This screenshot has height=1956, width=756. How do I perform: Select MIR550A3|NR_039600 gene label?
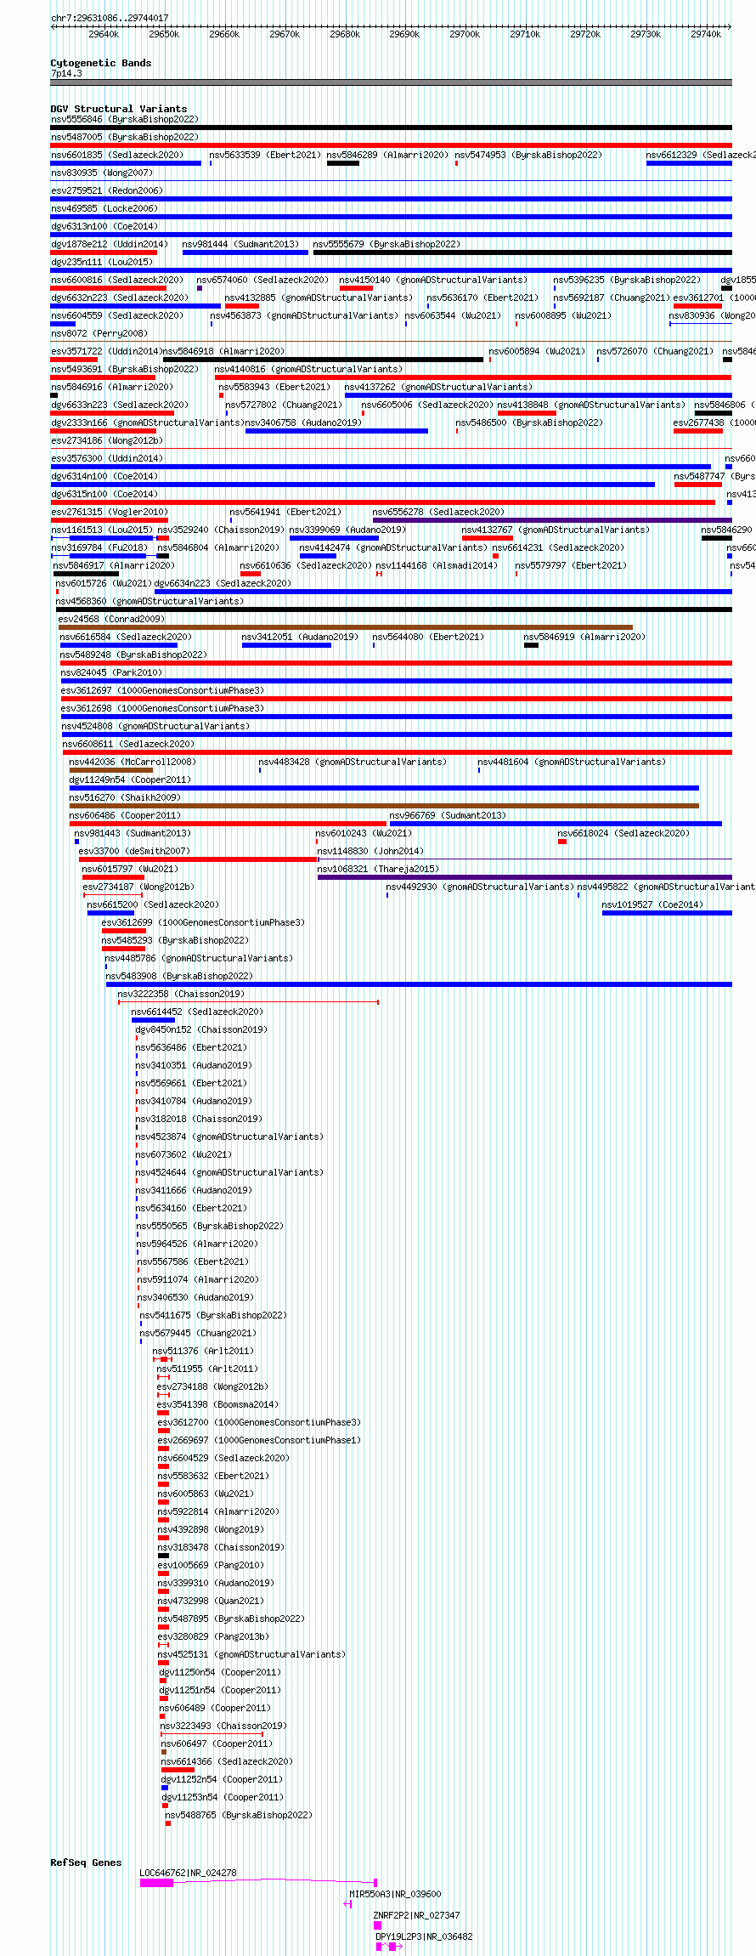(x=395, y=1894)
